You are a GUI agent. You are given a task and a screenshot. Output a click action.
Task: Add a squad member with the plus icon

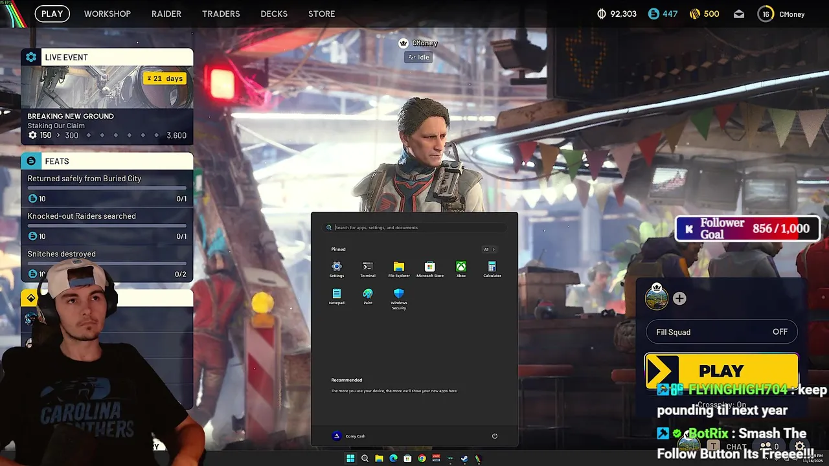point(679,298)
